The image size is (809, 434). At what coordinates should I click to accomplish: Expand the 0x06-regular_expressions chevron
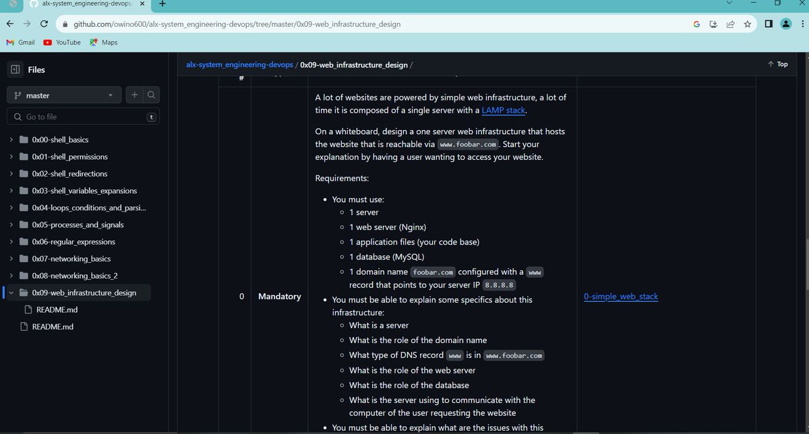(x=11, y=241)
